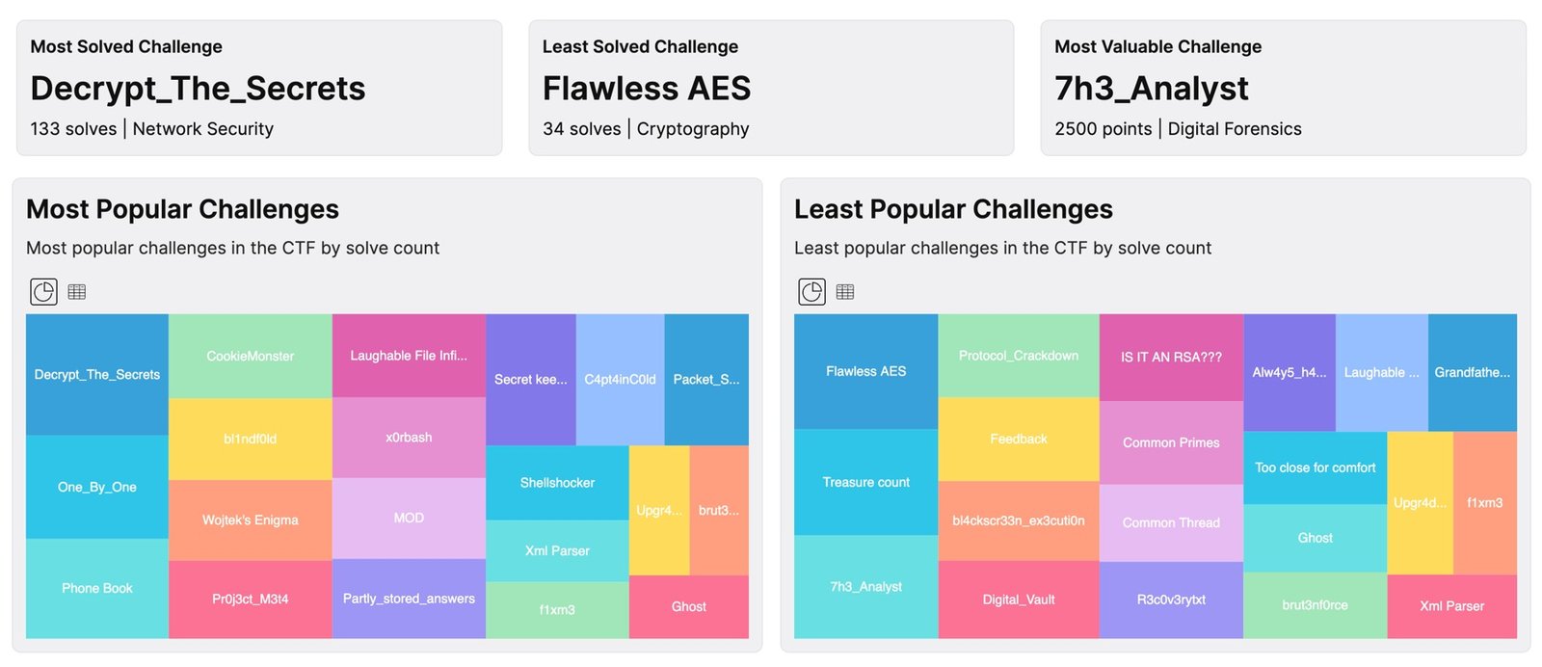Image resolution: width=1542 pixels, height=667 pixels.
Task: Click the Protocol_Crackdown tile
Action: 1019,356
